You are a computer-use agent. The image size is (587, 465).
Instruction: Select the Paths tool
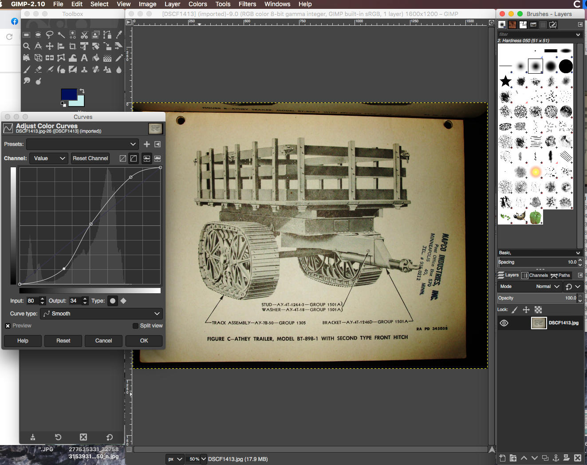(x=107, y=35)
